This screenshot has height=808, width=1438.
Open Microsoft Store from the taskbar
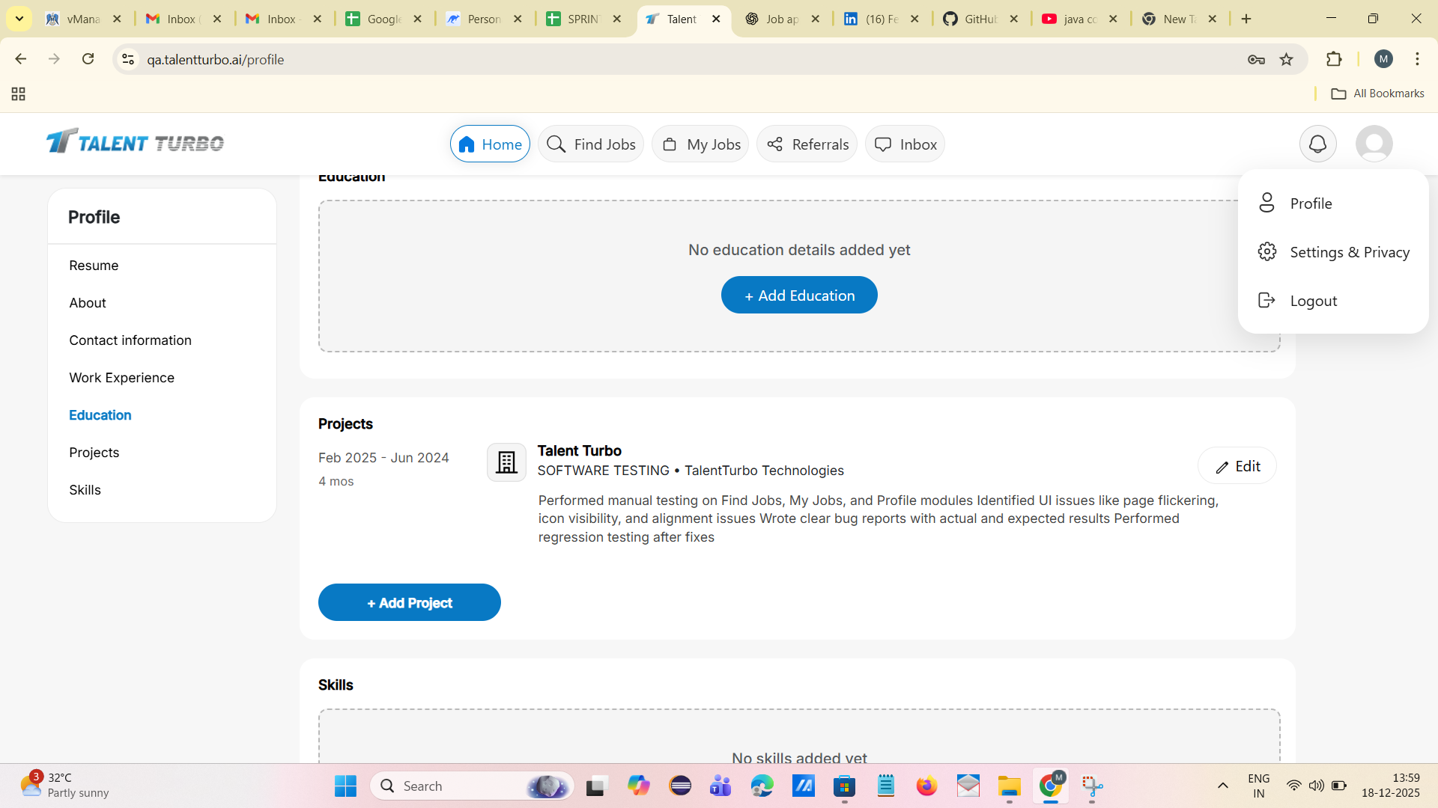pos(844,786)
